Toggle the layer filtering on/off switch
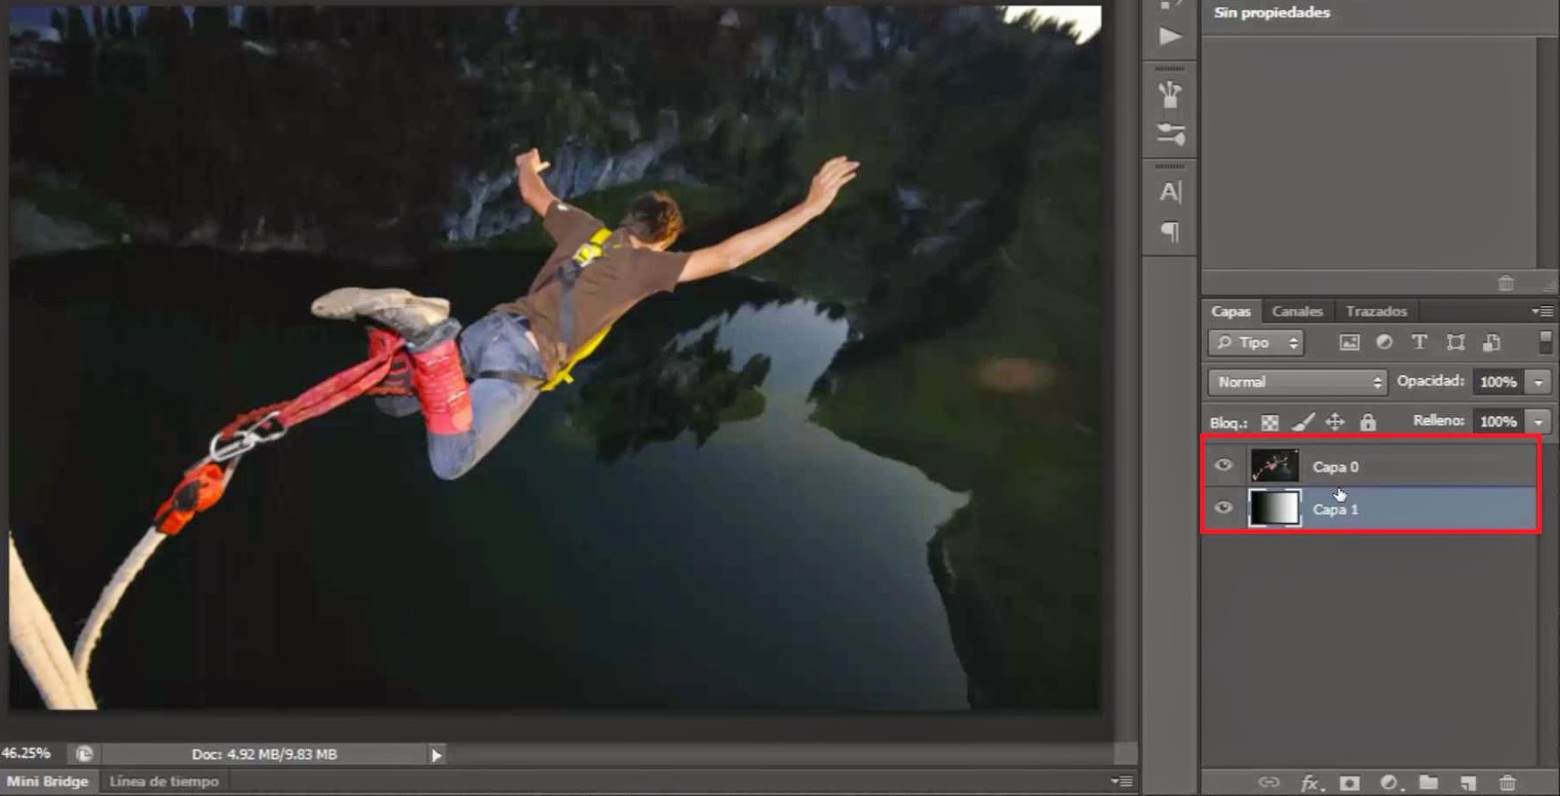The height and width of the screenshot is (796, 1560). coord(1545,342)
